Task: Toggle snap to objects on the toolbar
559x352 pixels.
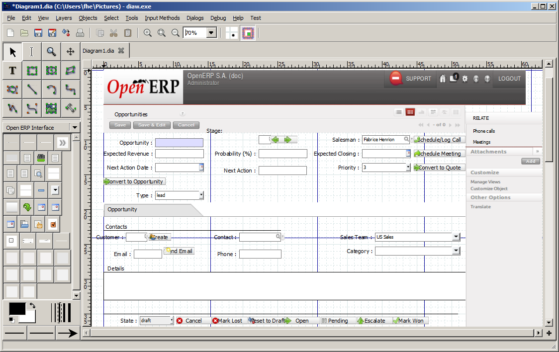Action: click(x=248, y=33)
